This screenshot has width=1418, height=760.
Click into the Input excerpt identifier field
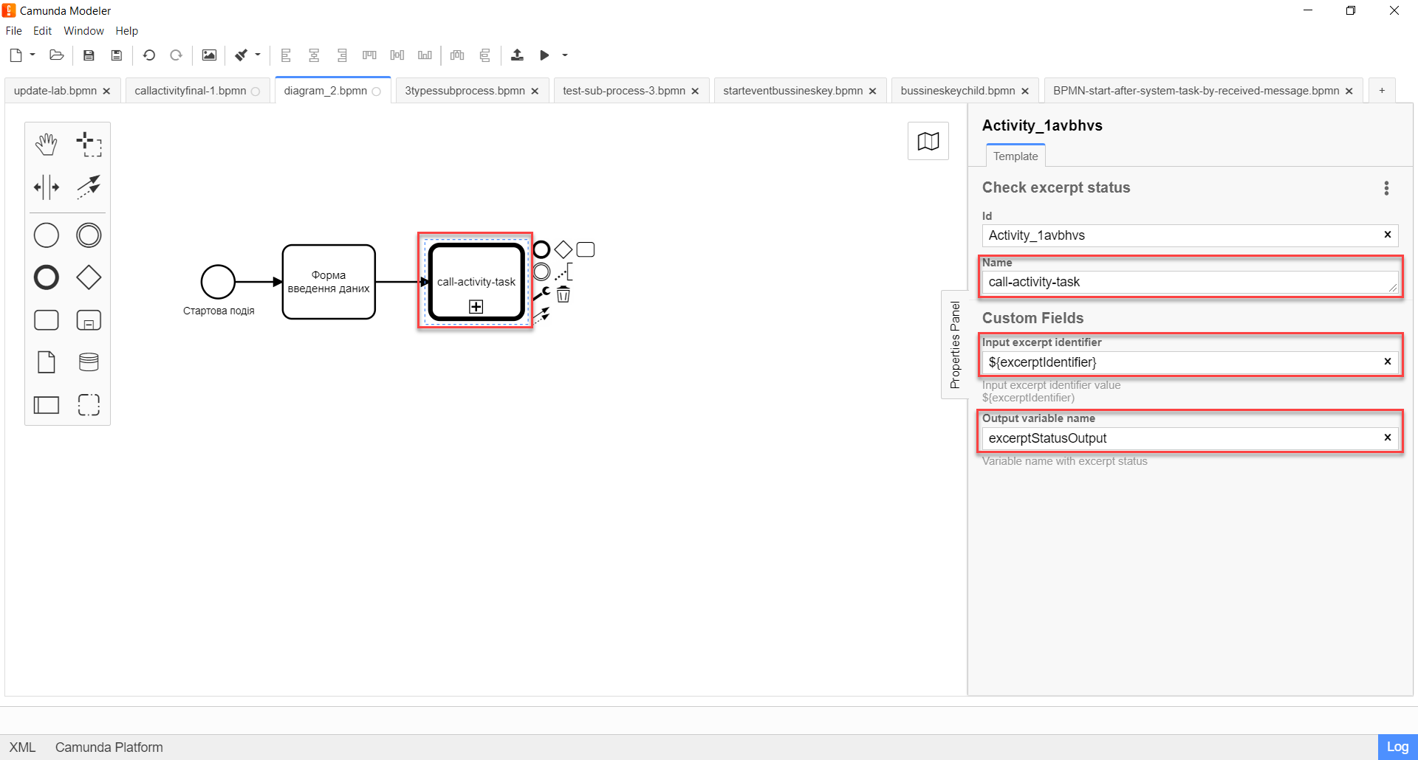[1182, 362]
